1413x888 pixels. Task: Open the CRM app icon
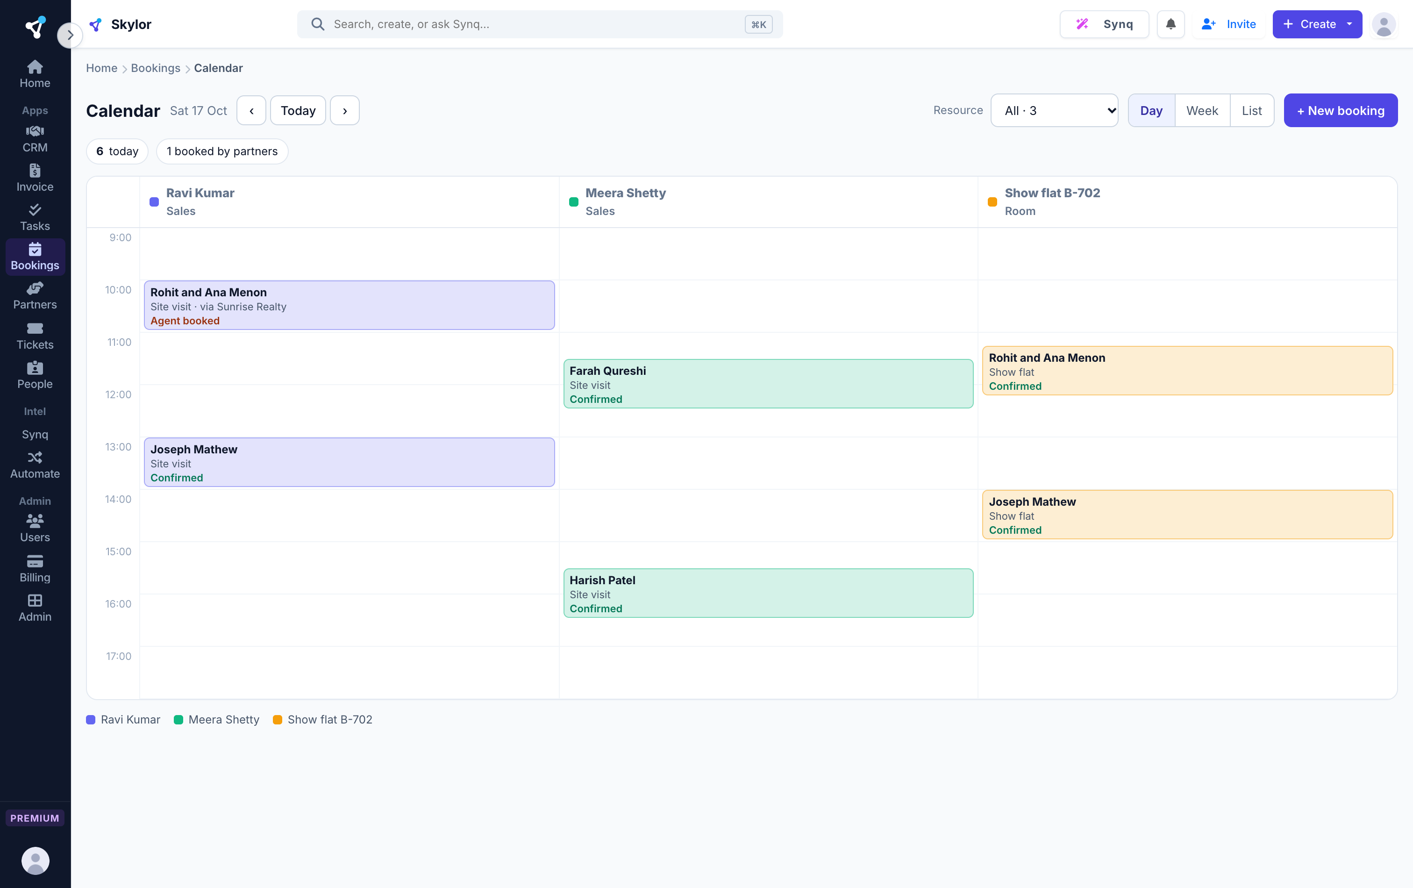coord(35,139)
